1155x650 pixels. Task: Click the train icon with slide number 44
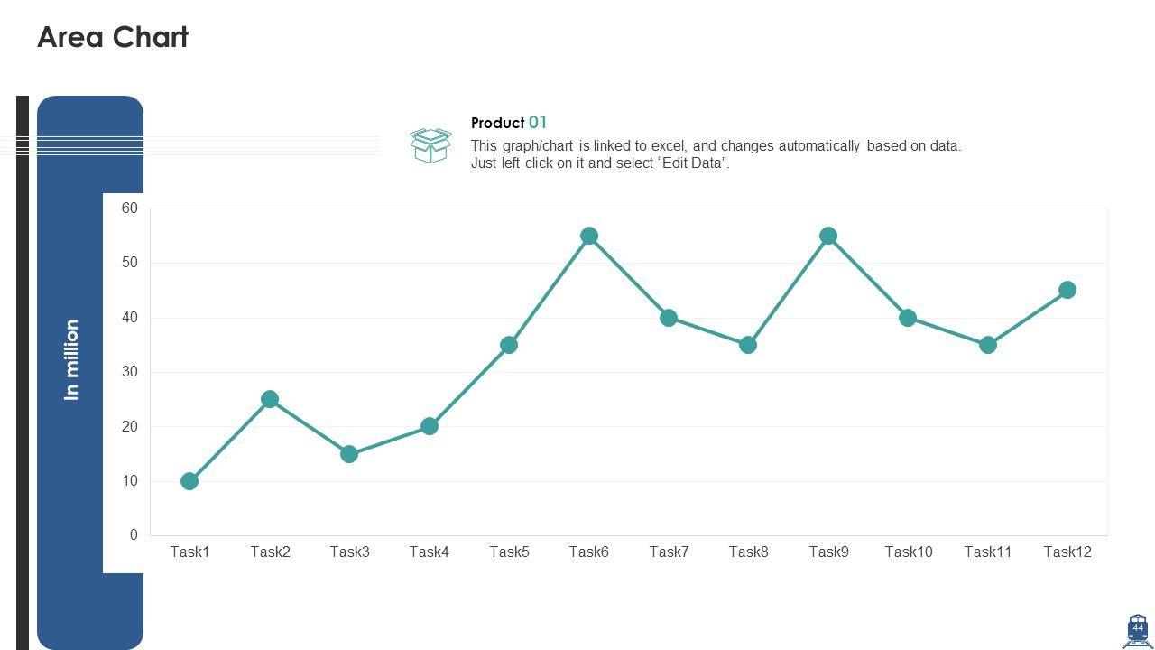pos(1137,630)
